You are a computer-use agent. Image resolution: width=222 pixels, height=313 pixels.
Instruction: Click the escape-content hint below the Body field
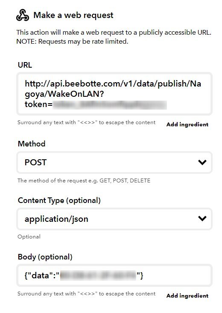click(86, 294)
